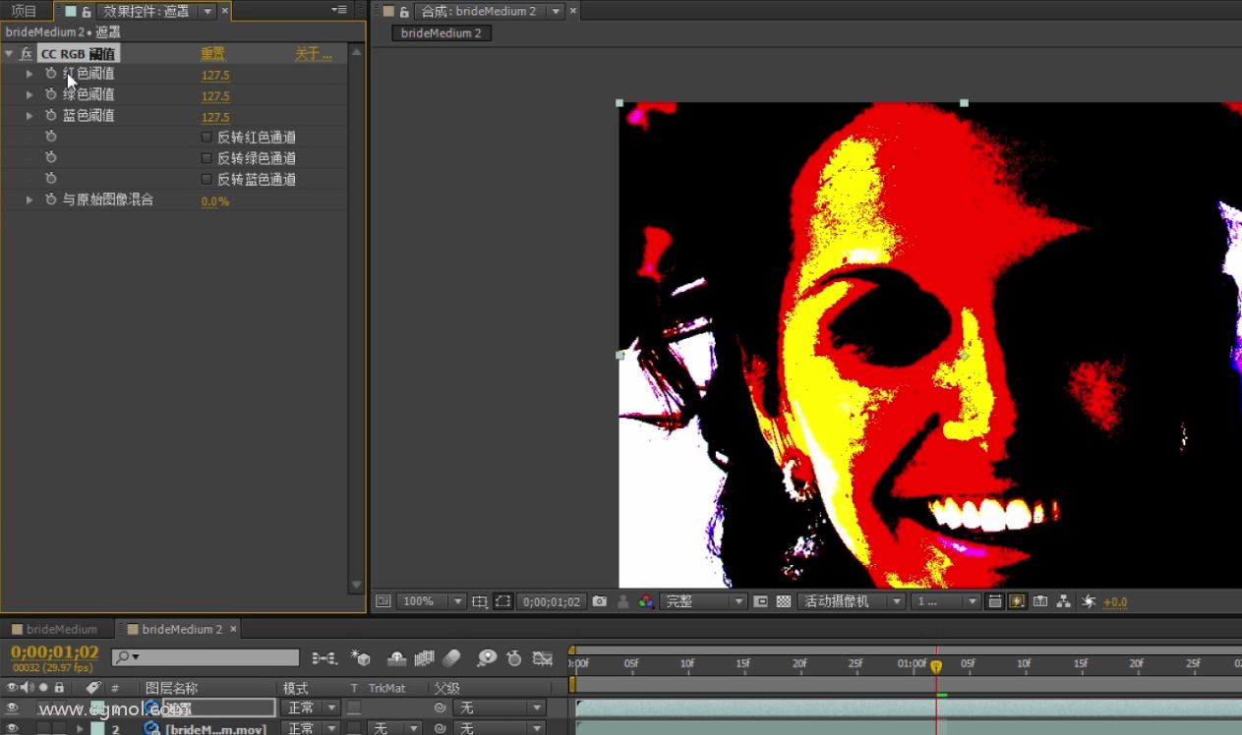
Task: Expand the 红色阈值 property triangle
Action: pos(30,74)
